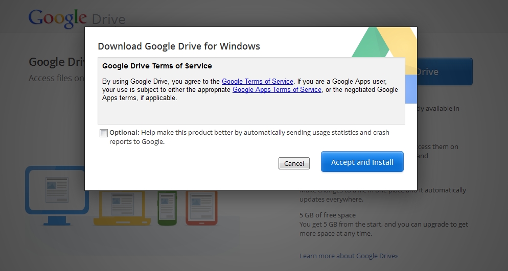Click the red tablet illustration
This screenshot has width=508, height=271.
coord(201,208)
